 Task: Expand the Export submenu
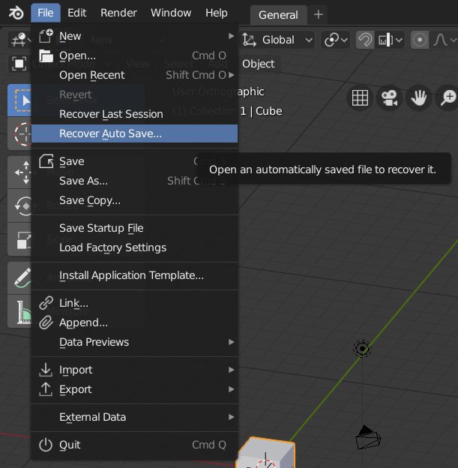click(135, 389)
